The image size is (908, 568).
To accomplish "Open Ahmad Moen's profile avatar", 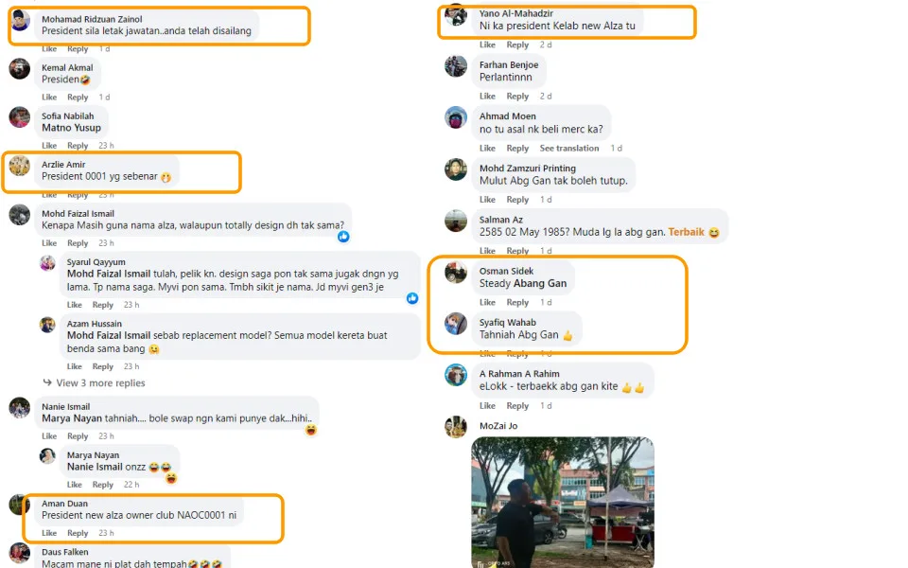I will (x=456, y=117).
